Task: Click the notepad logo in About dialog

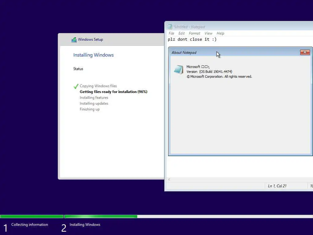Action: pos(179,69)
